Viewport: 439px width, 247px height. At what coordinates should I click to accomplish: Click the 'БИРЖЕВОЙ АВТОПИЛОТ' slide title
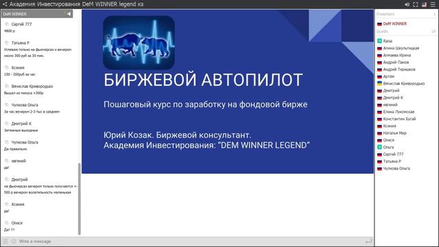[203, 80]
